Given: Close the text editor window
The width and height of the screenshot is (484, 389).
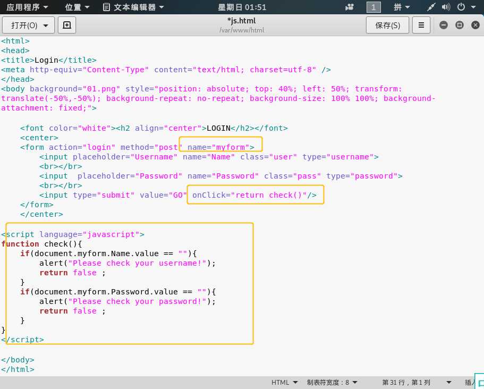Looking at the screenshot, I should pos(475,25).
